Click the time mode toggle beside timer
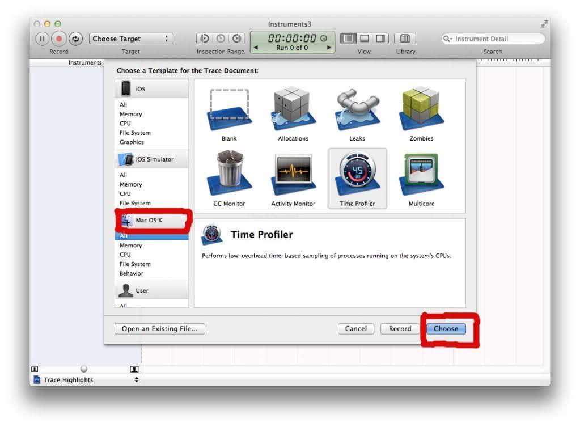Viewport: 580px width, 427px height. 324,38
